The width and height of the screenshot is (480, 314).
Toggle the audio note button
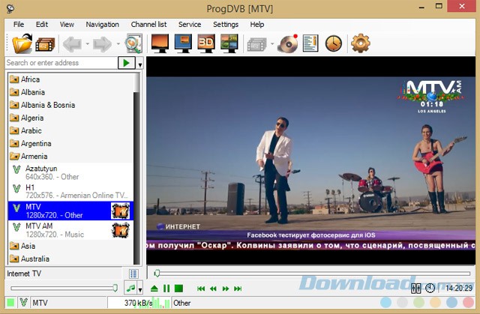click(x=130, y=288)
